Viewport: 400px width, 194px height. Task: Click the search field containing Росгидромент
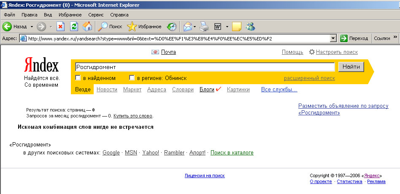click(x=205, y=67)
